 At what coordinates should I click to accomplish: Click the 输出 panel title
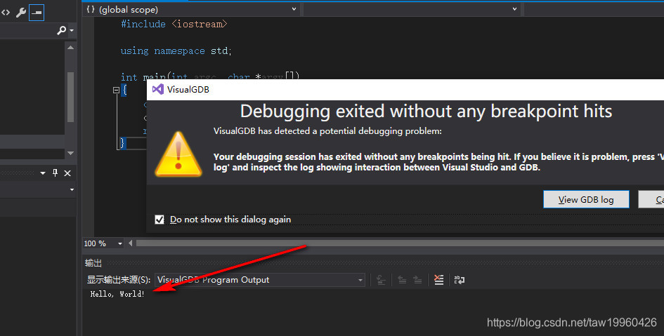(93, 263)
